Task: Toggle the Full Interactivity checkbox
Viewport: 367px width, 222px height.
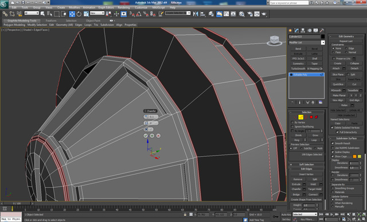Action: pos(337,132)
